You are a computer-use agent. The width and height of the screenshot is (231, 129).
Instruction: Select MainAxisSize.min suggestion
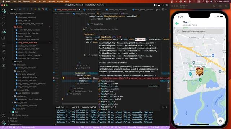point(129,86)
